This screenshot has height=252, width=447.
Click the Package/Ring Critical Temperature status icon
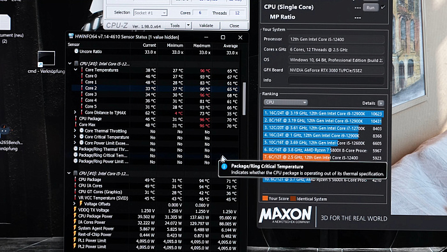point(75,155)
